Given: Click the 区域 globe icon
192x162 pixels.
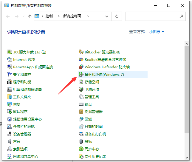Looking at the screenshot, I should click(x=81, y=119).
